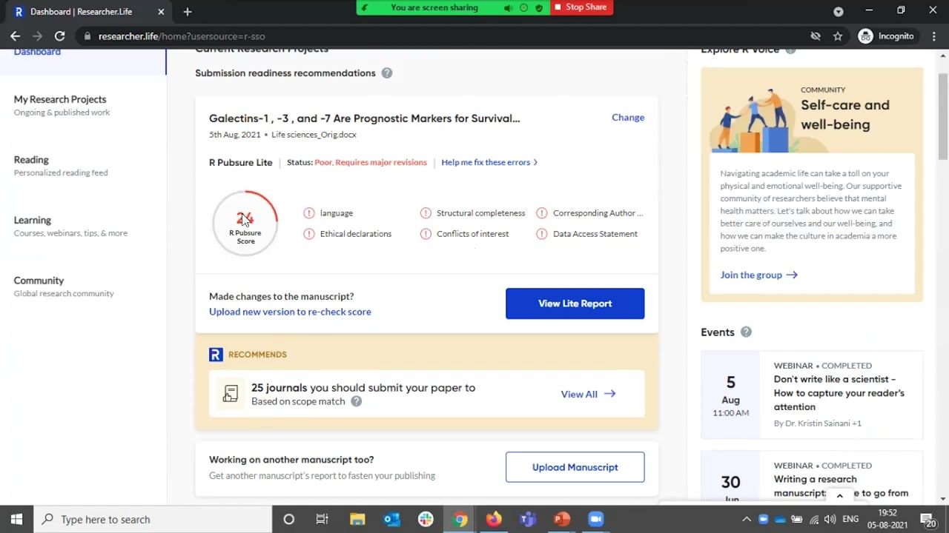
Task: Open 'Don't write like a scientist' webinar
Action: [839, 393]
